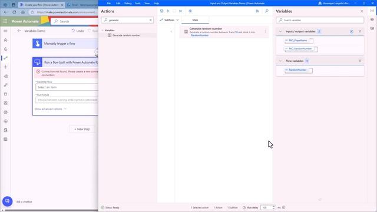The height and width of the screenshot is (212, 377).
Task: Click the browser address bar URL
Action: (66, 12)
